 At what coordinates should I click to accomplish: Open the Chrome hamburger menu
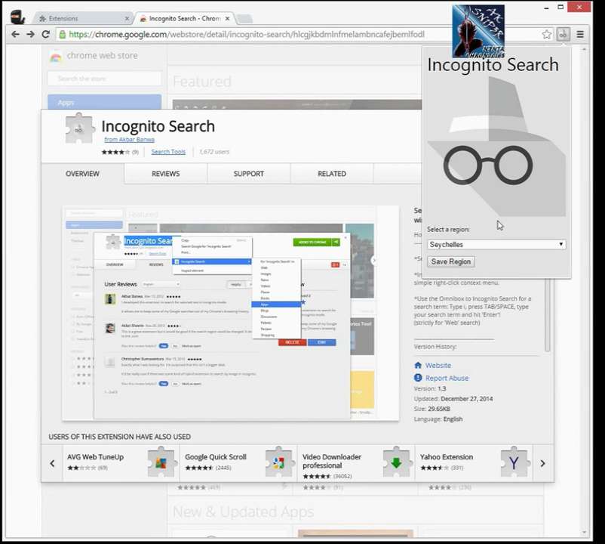pyautogui.click(x=580, y=35)
